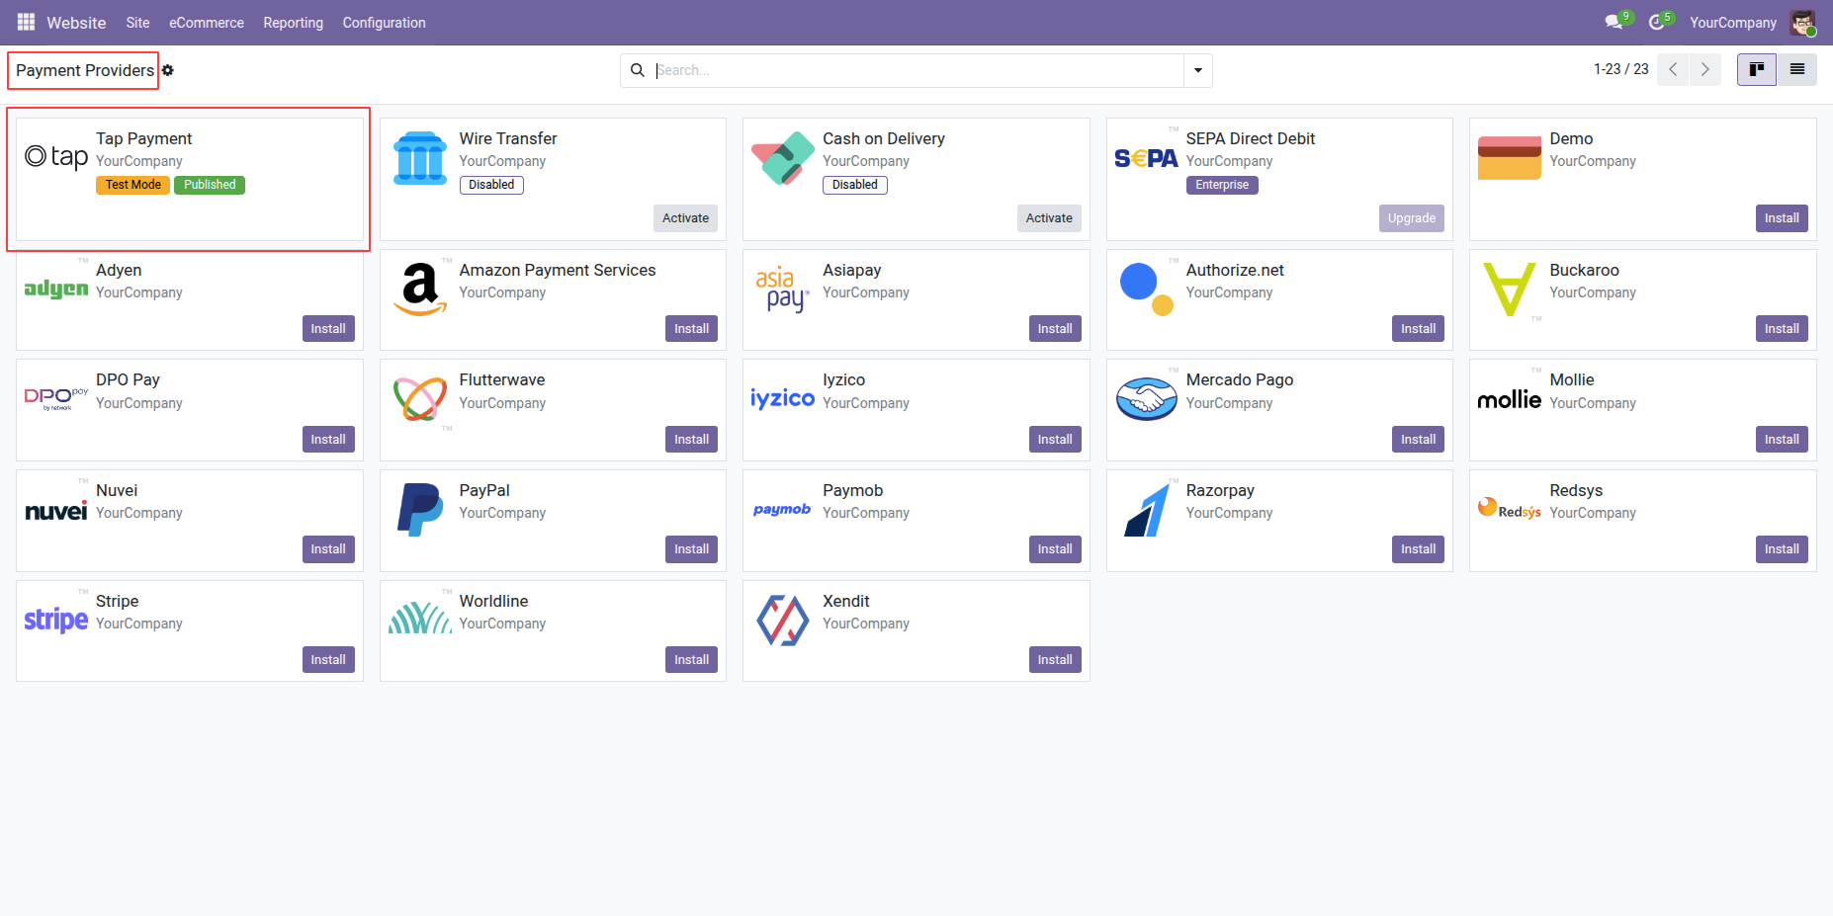Screen dimensions: 1833x916
Task: Open the Worldline provider title
Action: 493,601
